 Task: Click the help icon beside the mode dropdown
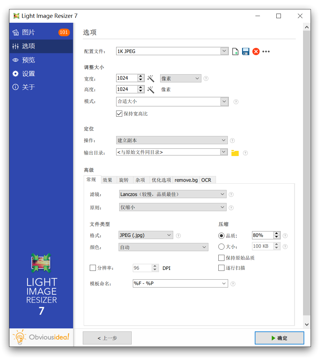[236, 102]
